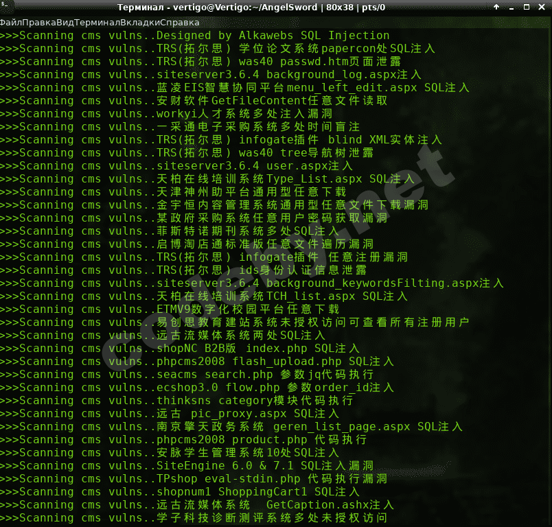Click the line 'shopnum1 ShoppingCart1'
Screen dimensions: 552x527
point(180,491)
